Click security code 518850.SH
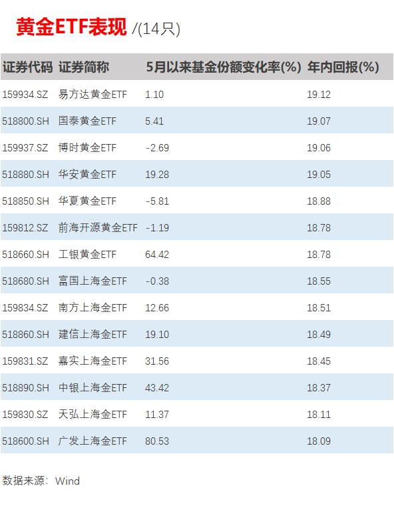The height and width of the screenshot is (508, 394). point(25,201)
